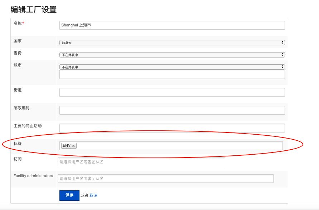Click the 街道 field label

pyautogui.click(x=18, y=90)
